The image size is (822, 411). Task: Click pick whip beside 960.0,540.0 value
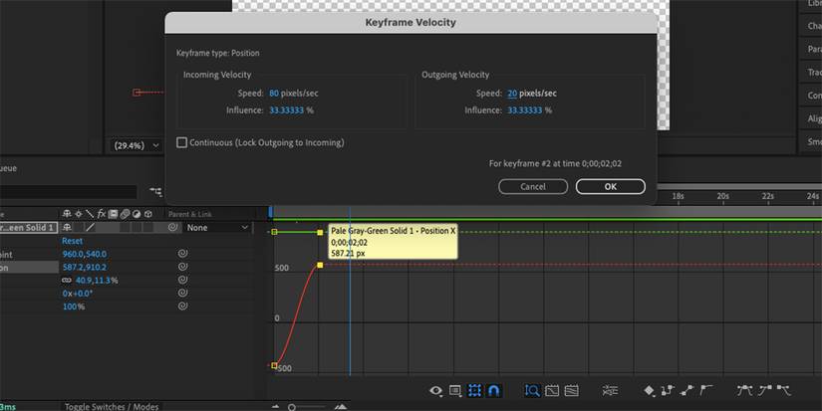click(x=182, y=254)
